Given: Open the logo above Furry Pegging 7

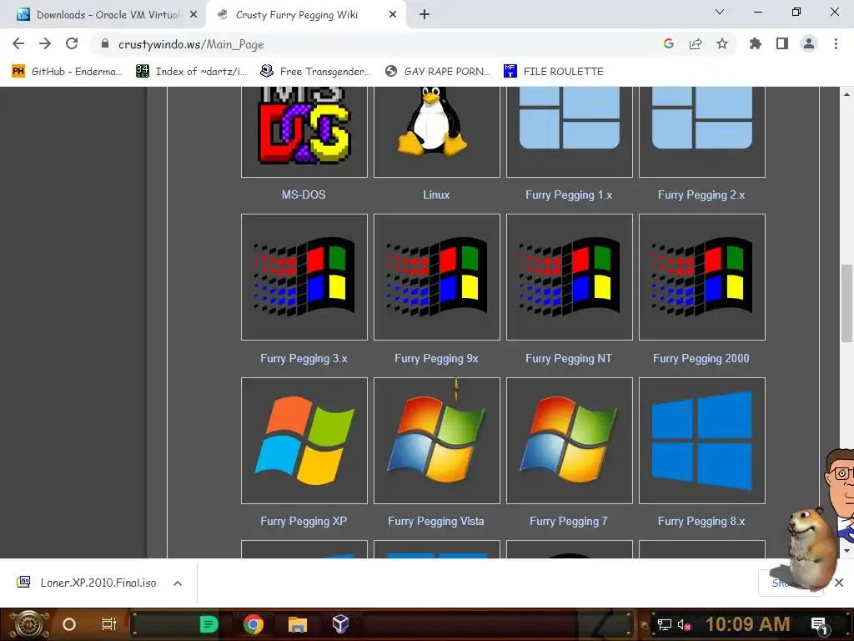Looking at the screenshot, I should tap(569, 441).
